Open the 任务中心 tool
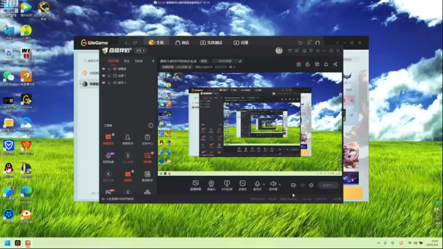 (147, 139)
